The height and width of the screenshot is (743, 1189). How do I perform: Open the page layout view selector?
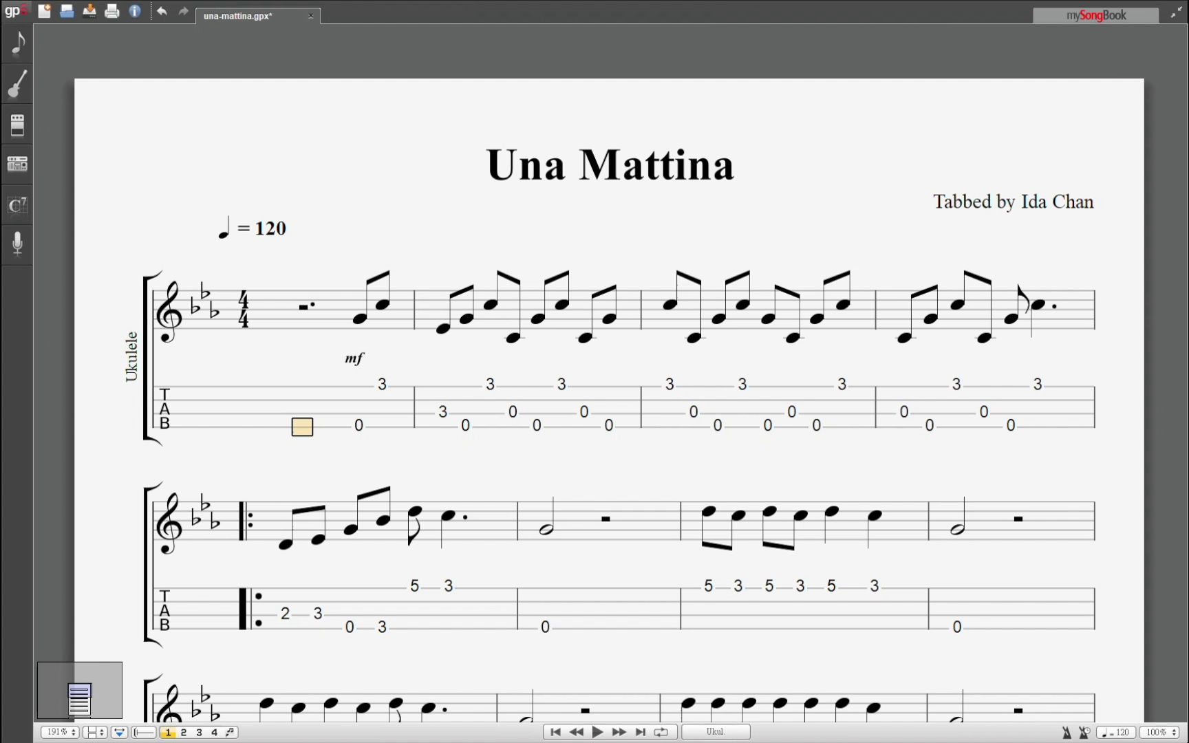(94, 732)
